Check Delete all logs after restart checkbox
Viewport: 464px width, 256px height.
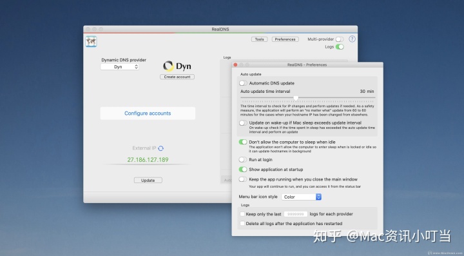242,224
